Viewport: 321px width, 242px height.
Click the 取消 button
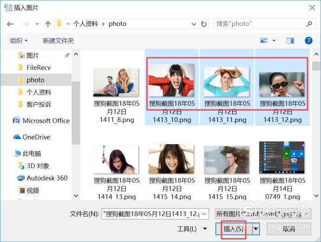pyautogui.click(x=289, y=229)
